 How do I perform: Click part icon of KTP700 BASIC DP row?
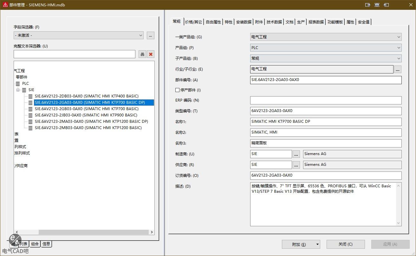[30, 103]
